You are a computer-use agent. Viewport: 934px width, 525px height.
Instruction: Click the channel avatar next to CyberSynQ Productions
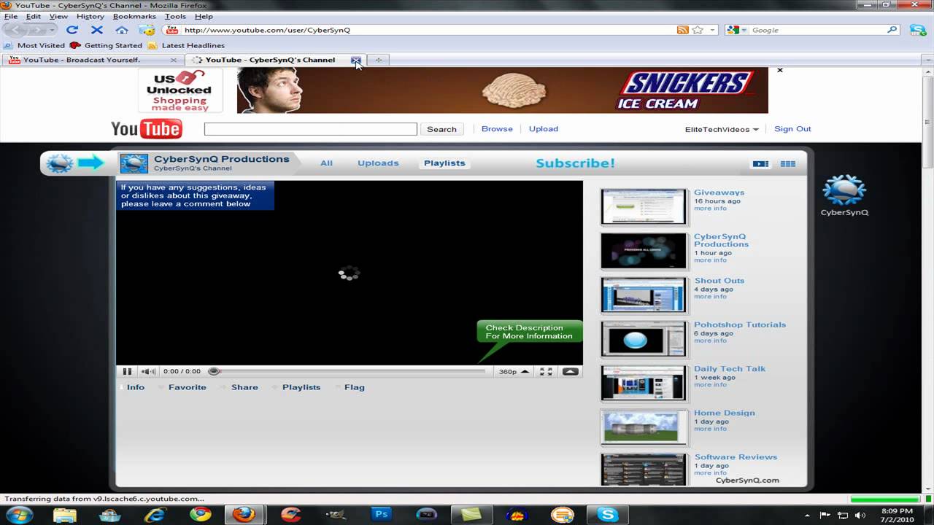[134, 163]
